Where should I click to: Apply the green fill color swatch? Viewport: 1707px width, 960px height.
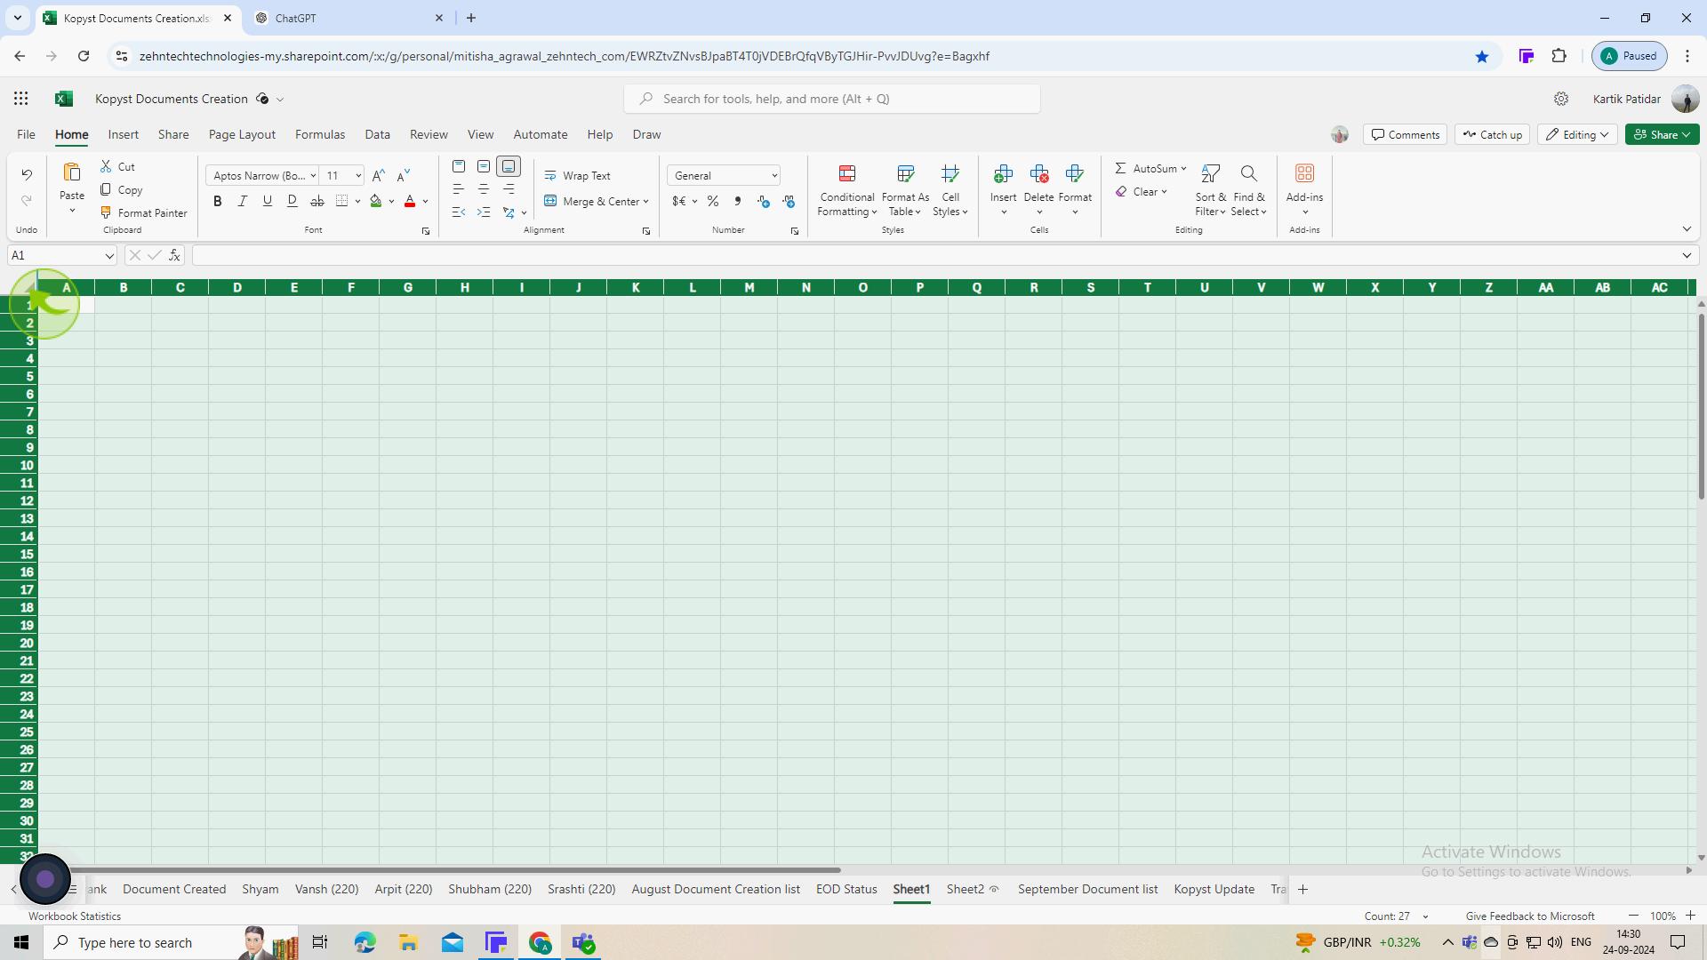(376, 201)
